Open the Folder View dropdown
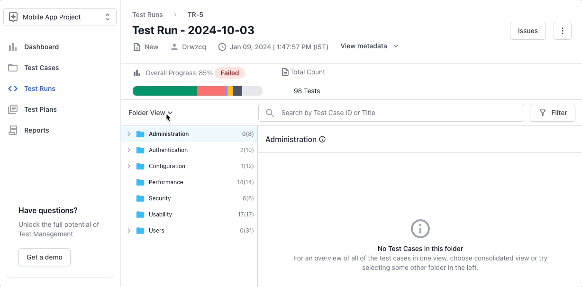Image resolution: width=582 pixels, height=287 pixels. click(x=150, y=113)
